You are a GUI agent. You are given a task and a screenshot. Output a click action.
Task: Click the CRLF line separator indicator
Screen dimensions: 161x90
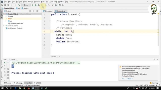click(141, 85)
